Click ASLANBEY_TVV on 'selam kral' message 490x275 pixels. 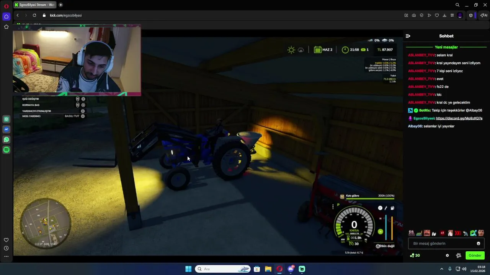[421, 55]
